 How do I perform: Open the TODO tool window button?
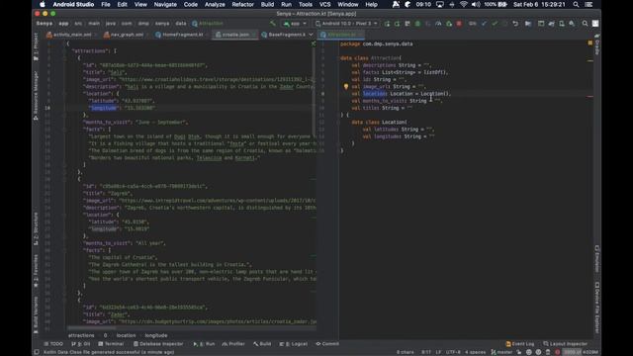tap(53, 344)
